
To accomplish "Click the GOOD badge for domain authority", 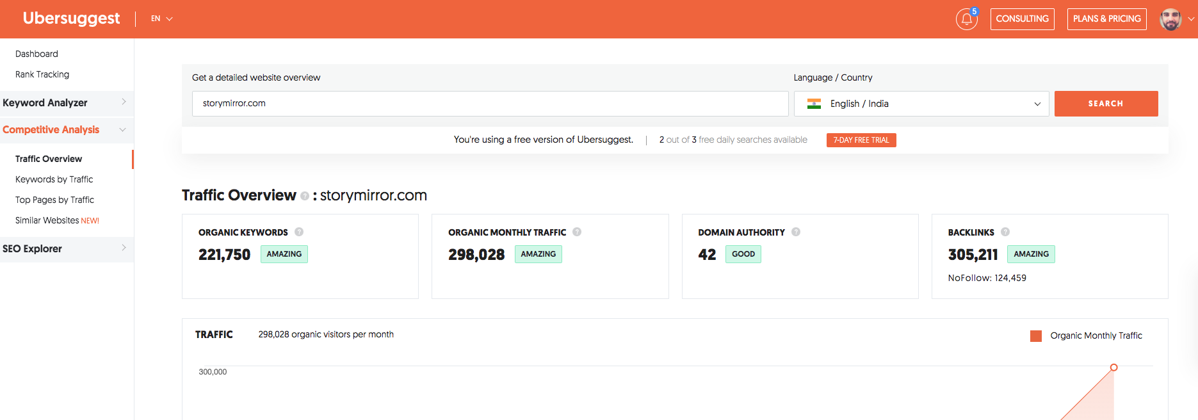I will (743, 254).
